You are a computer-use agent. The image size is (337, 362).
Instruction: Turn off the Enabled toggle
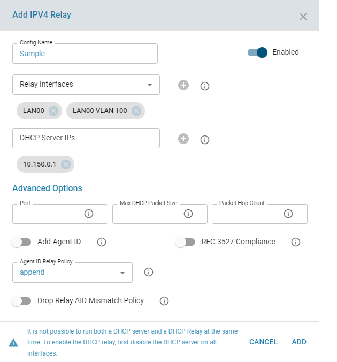tap(257, 52)
